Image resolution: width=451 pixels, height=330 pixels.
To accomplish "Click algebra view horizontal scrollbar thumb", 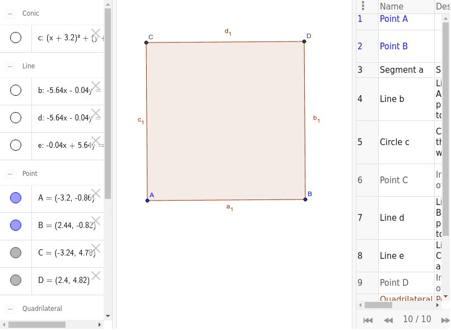I will (37, 325).
